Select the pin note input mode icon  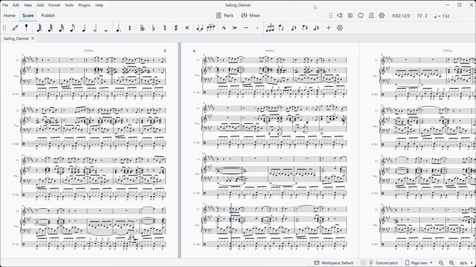(x=26, y=28)
